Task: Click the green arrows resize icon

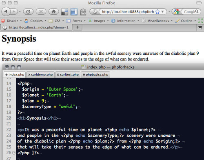Action: pos(200,21)
